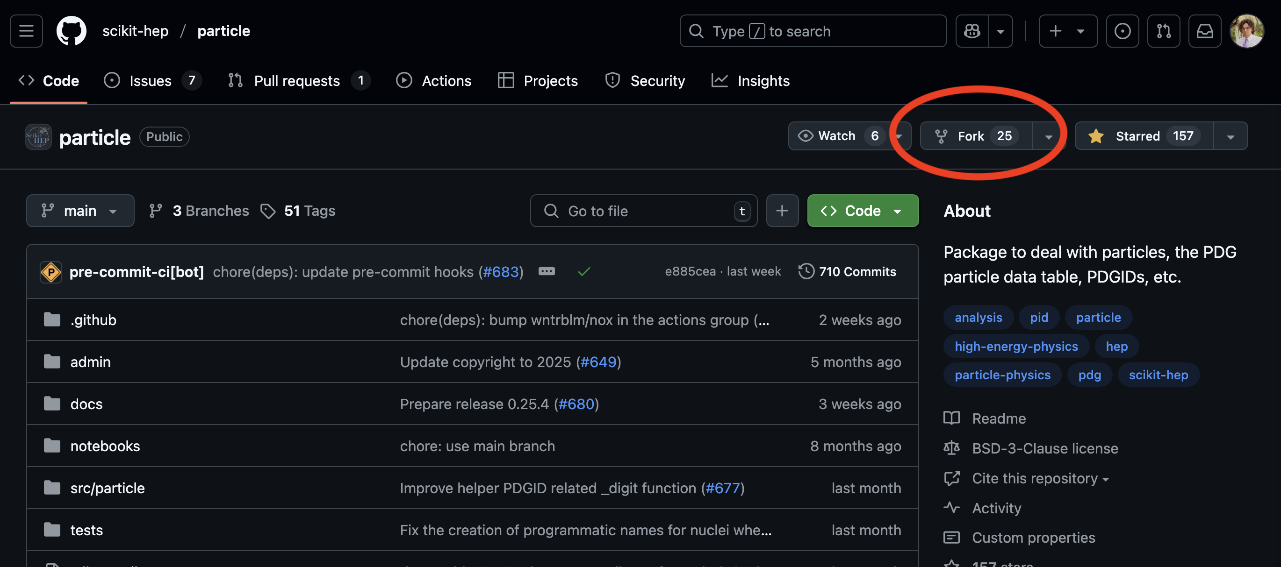Open Custom properties in About
Viewport: 1281px width, 567px height.
pos(1033,538)
